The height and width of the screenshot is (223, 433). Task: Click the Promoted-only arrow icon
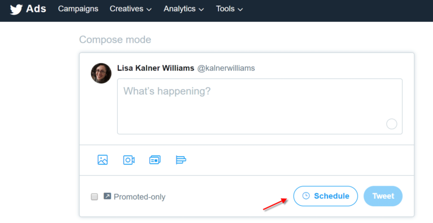click(107, 196)
